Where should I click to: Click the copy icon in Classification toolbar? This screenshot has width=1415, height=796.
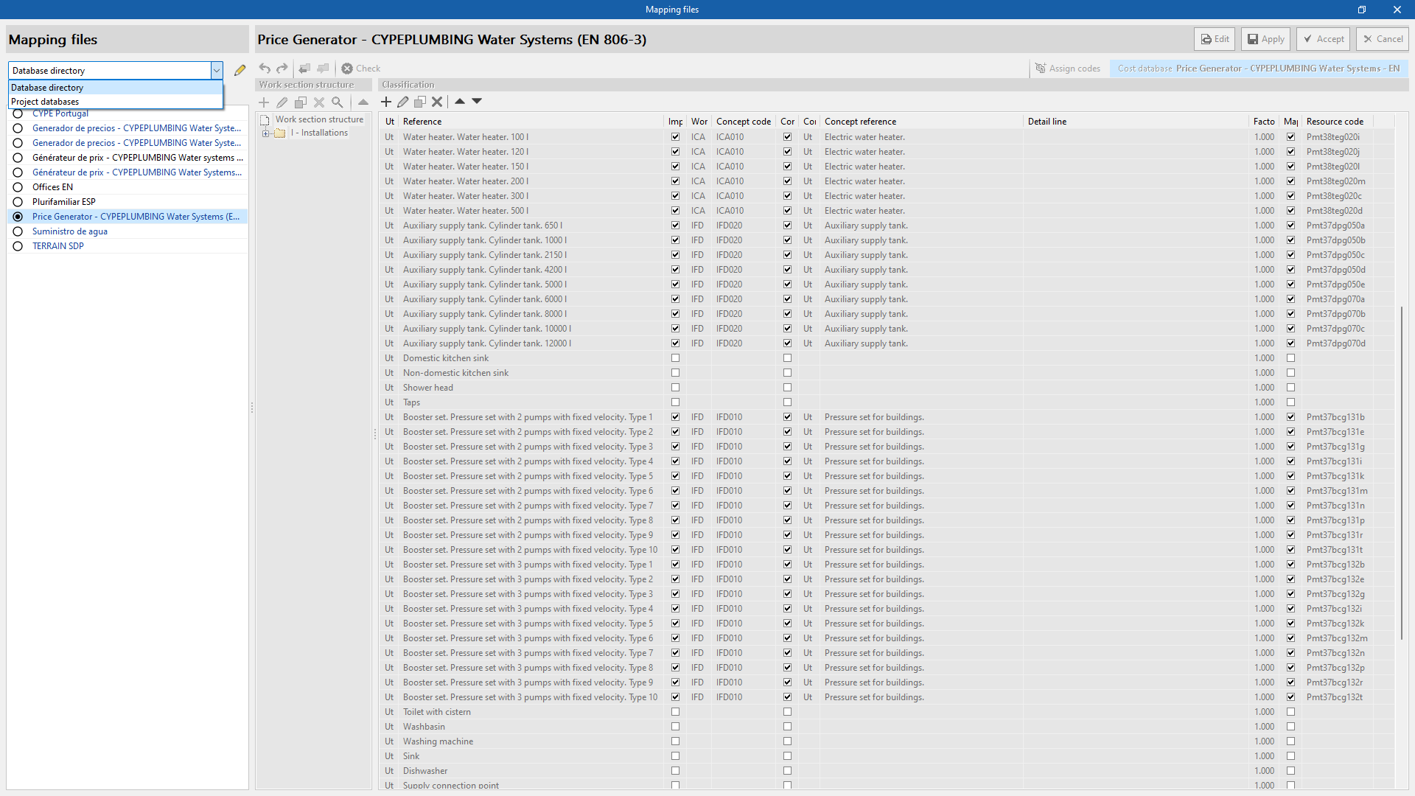(420, 102)
